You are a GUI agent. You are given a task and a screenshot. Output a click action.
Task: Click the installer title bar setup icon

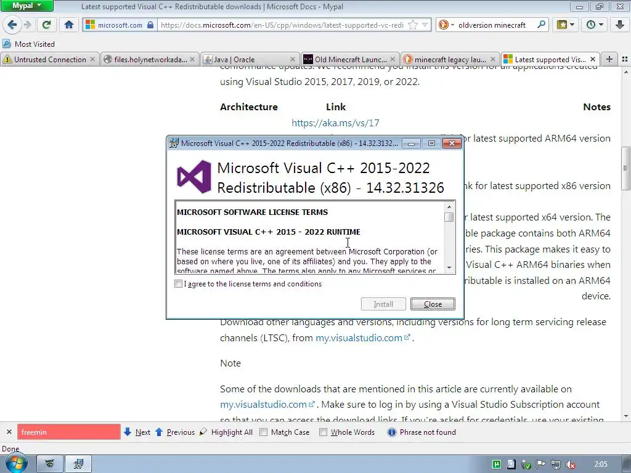click(x=174, y=143)
